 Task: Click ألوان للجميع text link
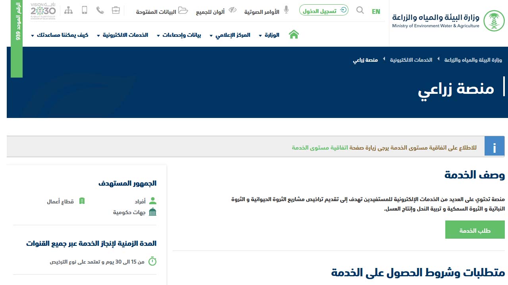[x=210, y=12]
